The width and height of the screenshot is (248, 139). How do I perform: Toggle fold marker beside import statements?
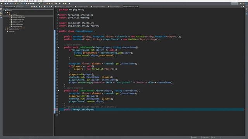click(59, 15)
